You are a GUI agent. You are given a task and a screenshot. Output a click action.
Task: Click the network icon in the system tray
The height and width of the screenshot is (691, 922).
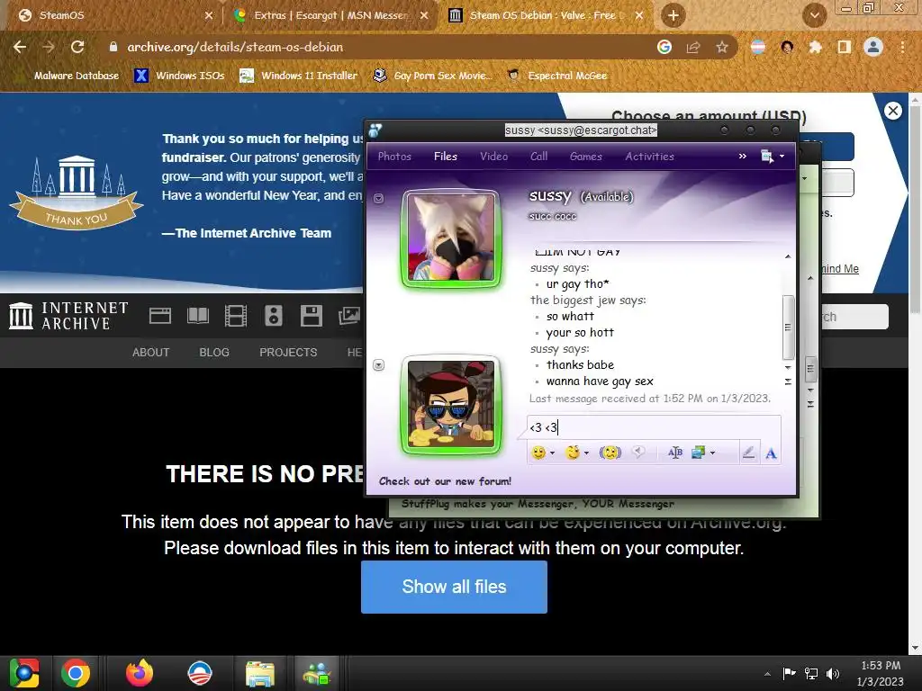[811, 674]
